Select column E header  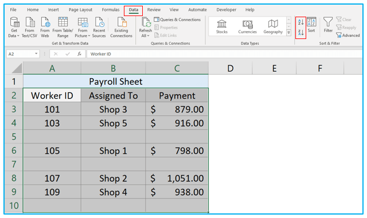pos(274,68)
